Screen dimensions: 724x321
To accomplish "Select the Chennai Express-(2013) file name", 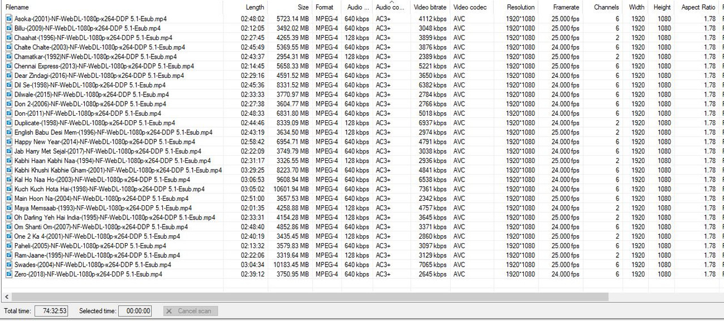I will tap(104, 66).
